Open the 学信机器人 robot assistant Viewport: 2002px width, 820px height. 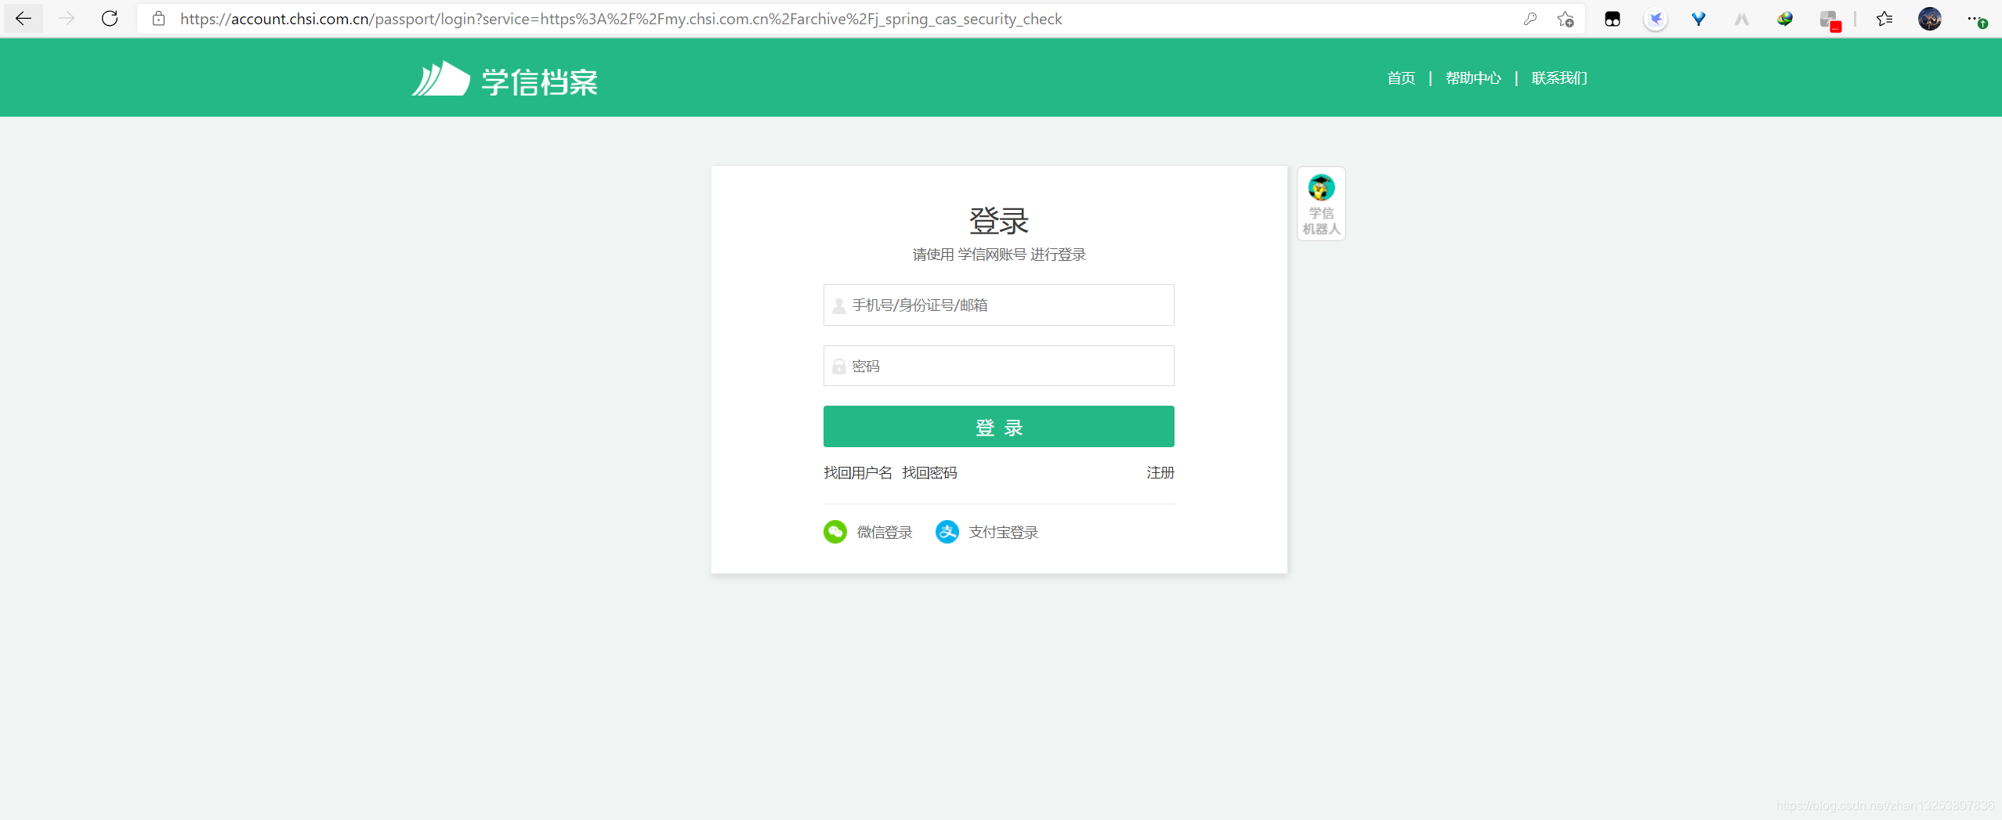tap(1321, 203)
